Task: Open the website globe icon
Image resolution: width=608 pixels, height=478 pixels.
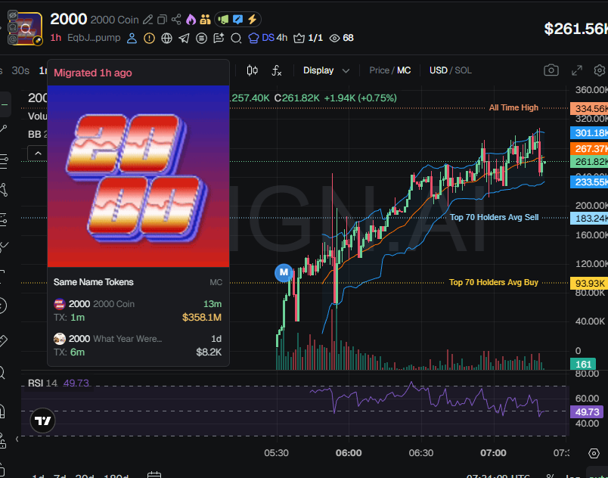Action: pos(166,38)
